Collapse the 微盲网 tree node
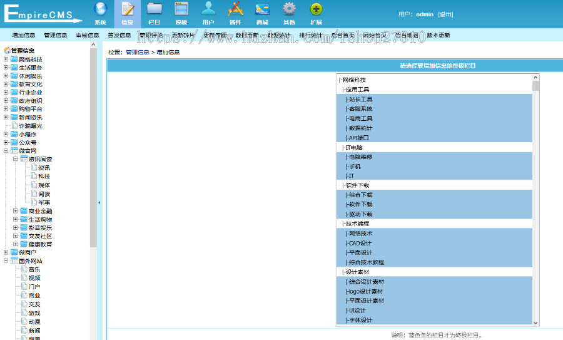The image size is (563, 340). (x=6, y=151)
